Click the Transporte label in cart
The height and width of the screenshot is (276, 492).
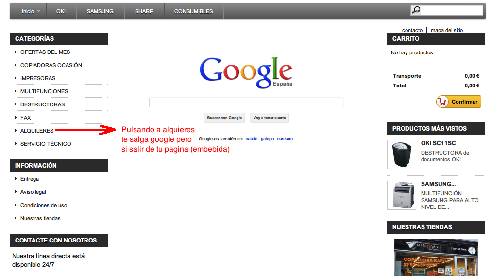(407, 76)
